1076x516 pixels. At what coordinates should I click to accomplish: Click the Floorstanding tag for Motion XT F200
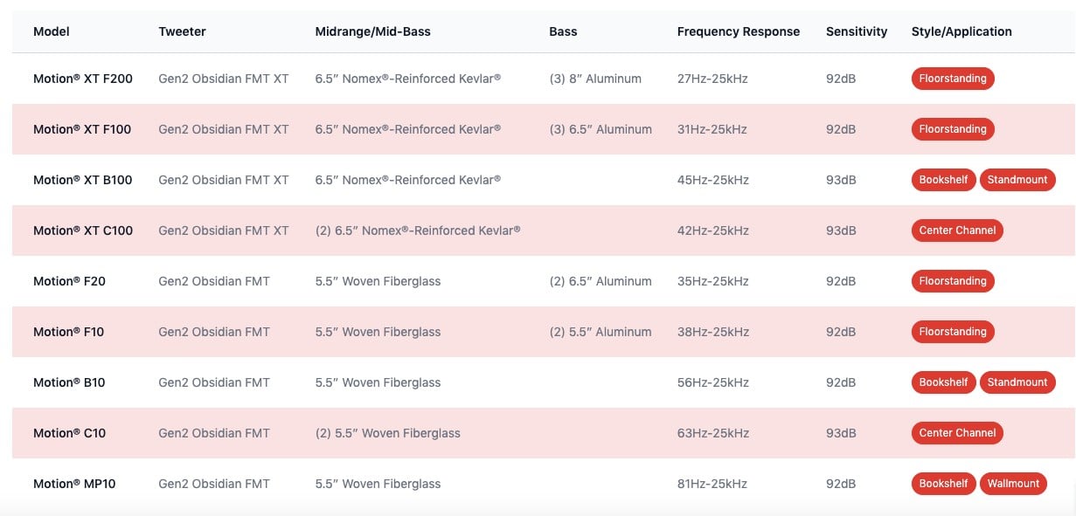click(x=953, y=79)
